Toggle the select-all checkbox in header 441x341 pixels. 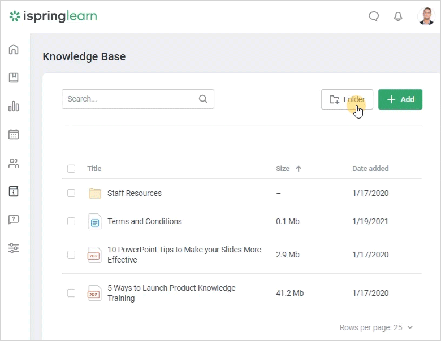tap(71, 168)
